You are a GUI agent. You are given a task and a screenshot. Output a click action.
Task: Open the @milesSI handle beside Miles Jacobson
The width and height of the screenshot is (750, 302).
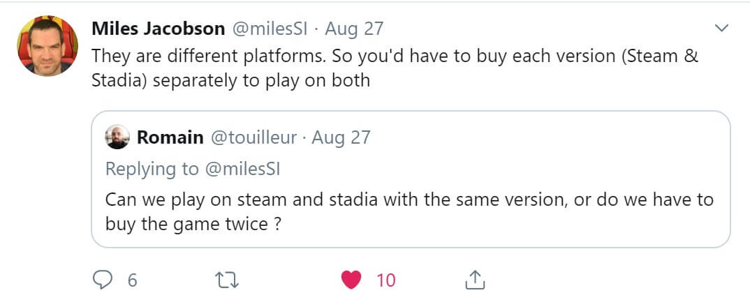pyautogui.click(x=269, y=29)
